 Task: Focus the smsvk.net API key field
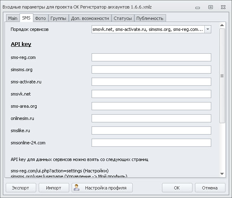point(151,94)
